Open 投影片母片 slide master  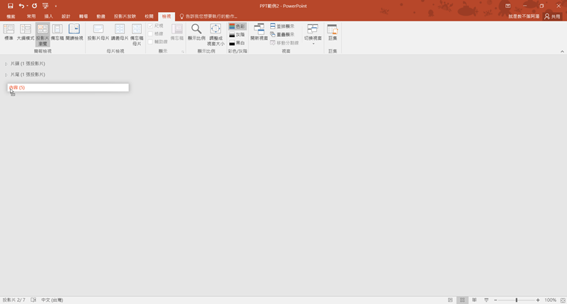(x=99, y=32)
